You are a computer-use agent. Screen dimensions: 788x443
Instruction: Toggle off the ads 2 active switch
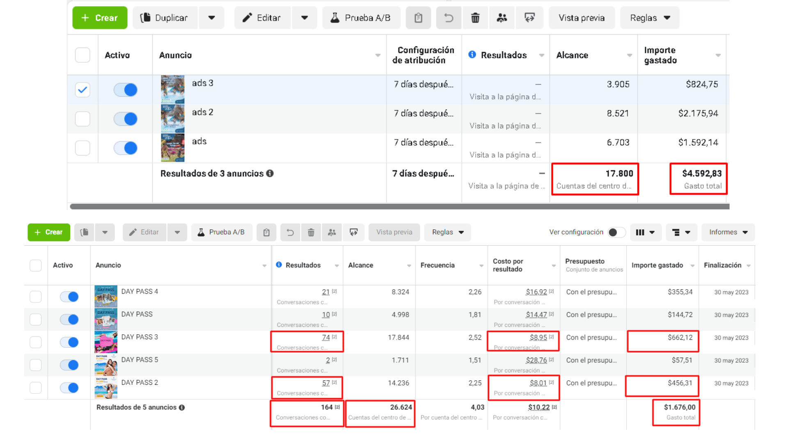pos(125,119)
